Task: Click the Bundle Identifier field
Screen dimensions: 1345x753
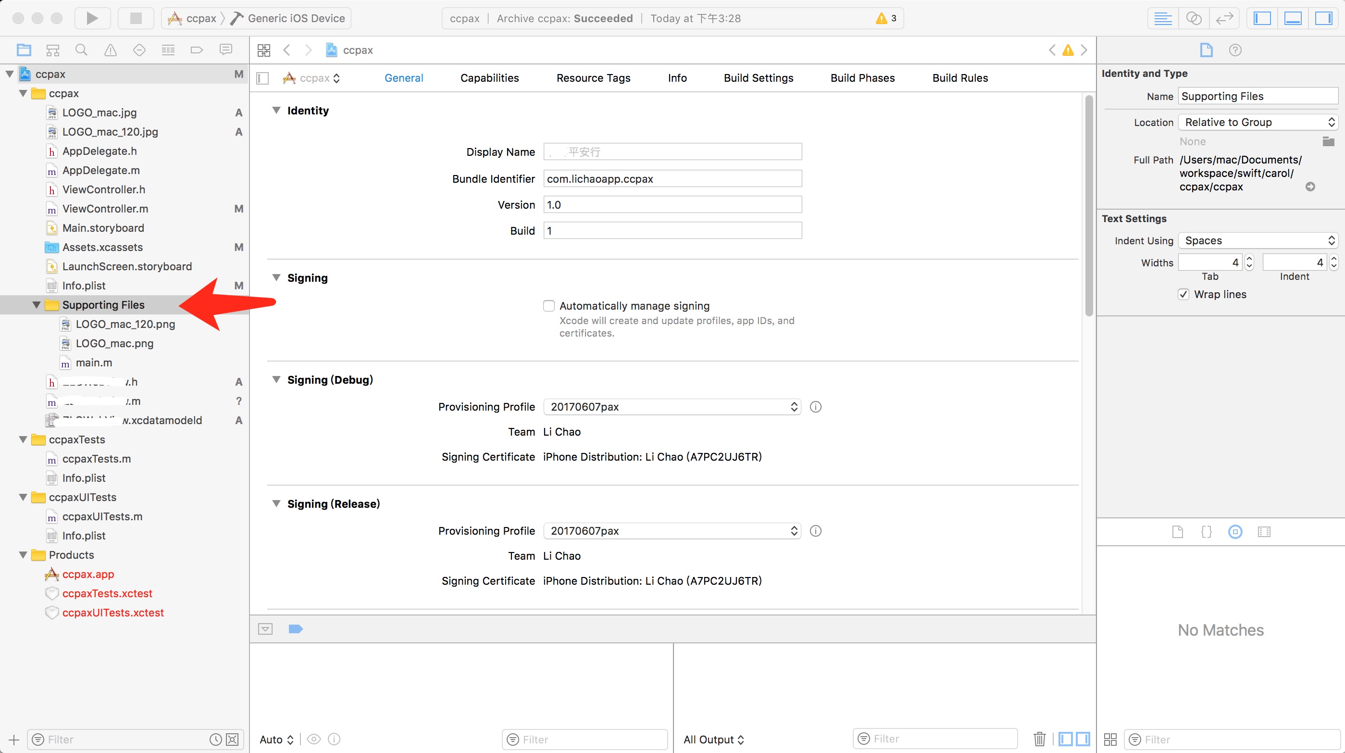Action: point(672,178)
